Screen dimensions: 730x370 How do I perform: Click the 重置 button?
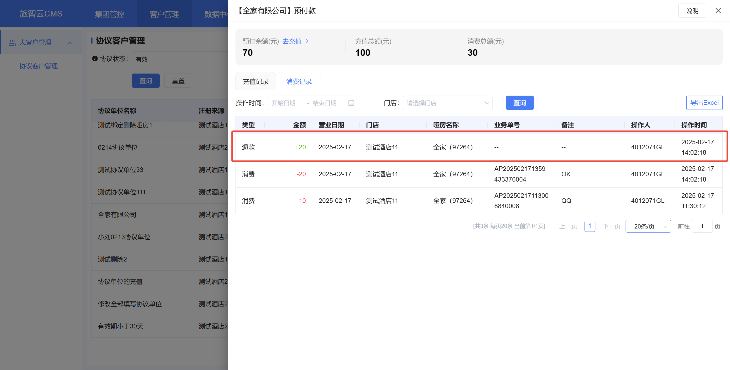click(178, 81)
